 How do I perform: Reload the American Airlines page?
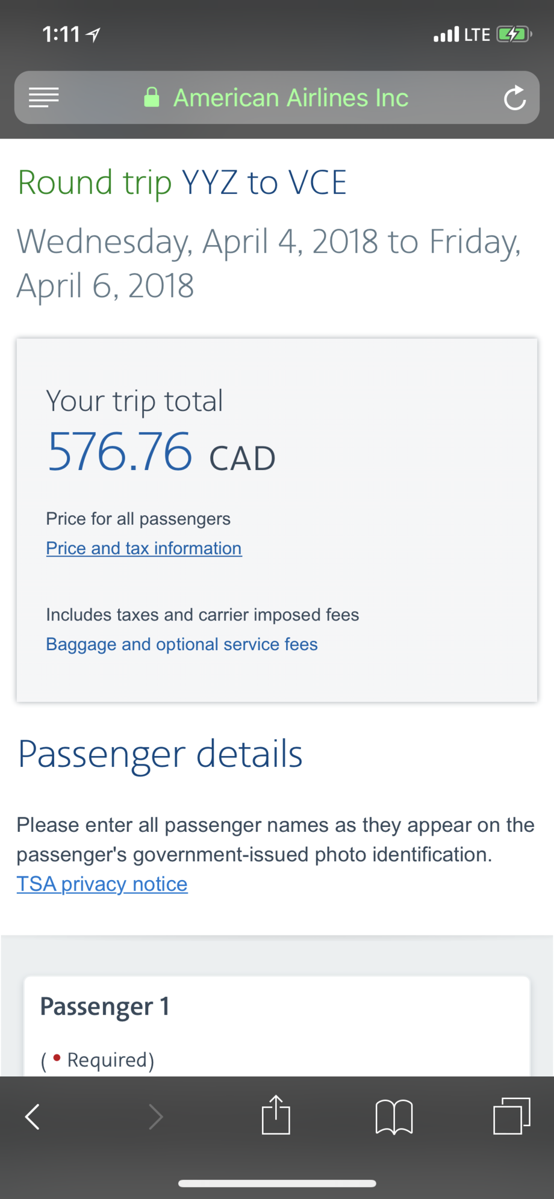[x=515, y=98]
